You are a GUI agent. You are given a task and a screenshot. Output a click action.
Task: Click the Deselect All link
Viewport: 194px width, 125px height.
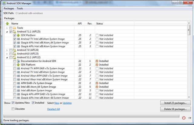(53, 109)
